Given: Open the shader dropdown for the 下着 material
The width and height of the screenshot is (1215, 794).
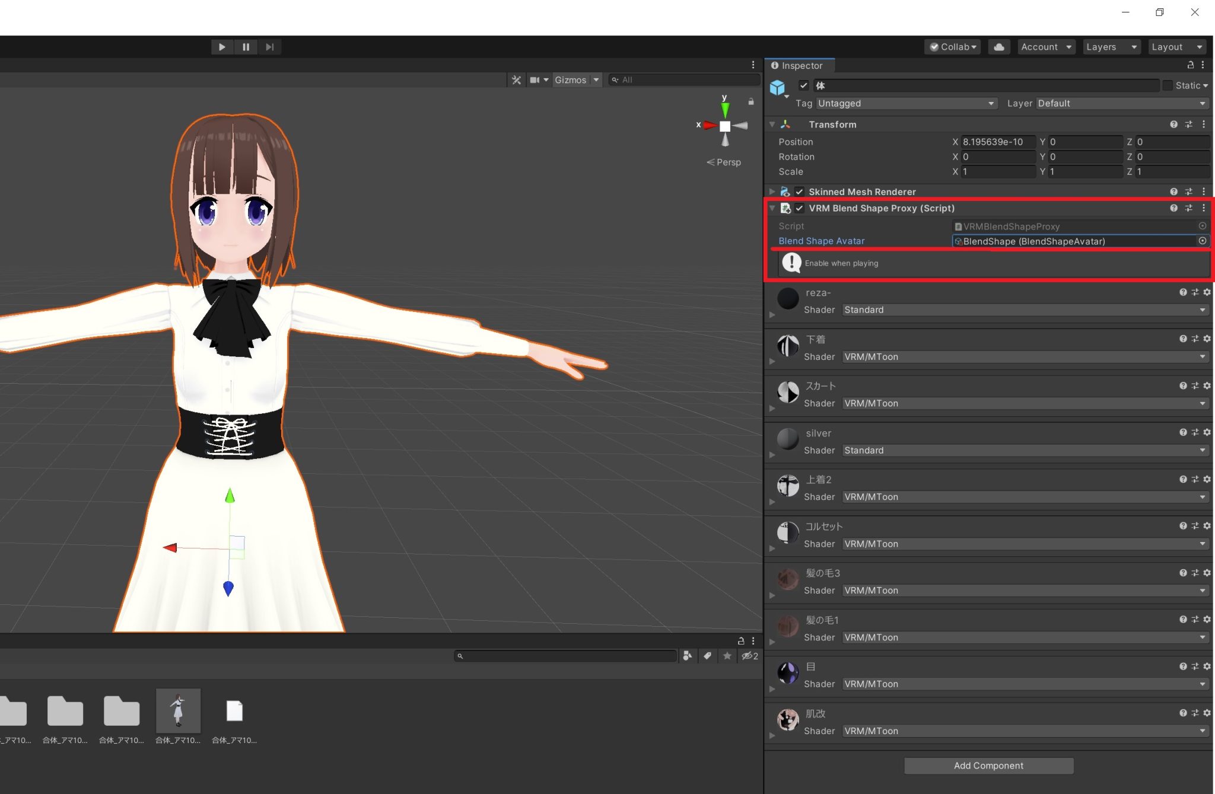Looking at the screenshot, I should [x=1025, y=356].
